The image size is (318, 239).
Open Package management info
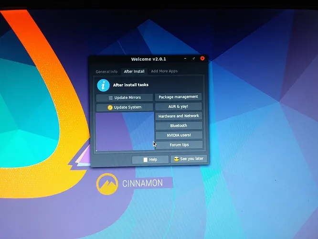[178, 97]
